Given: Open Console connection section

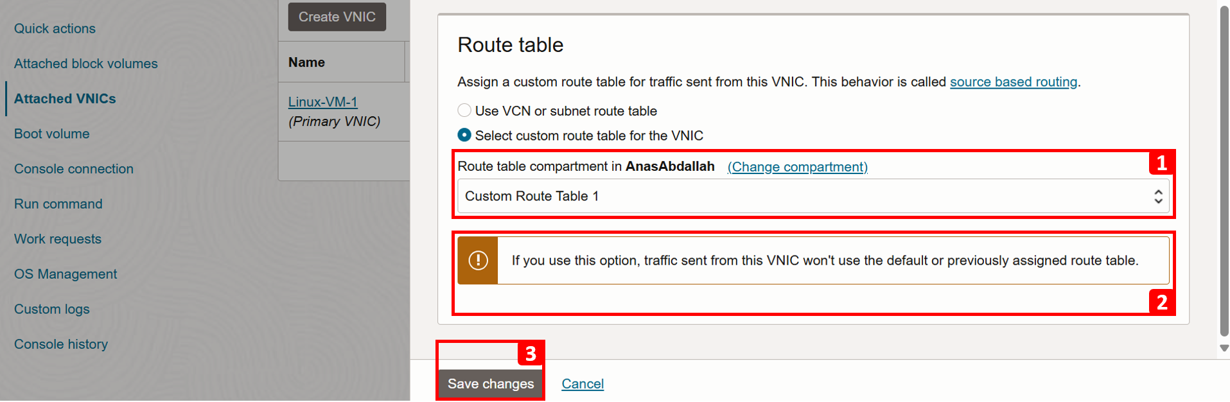Looking at the screenshot, I should [74, 169].
